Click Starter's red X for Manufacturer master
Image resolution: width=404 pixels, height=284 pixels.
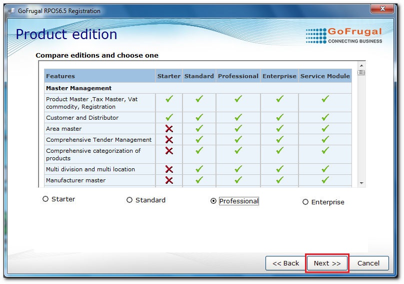click(169, 180)
